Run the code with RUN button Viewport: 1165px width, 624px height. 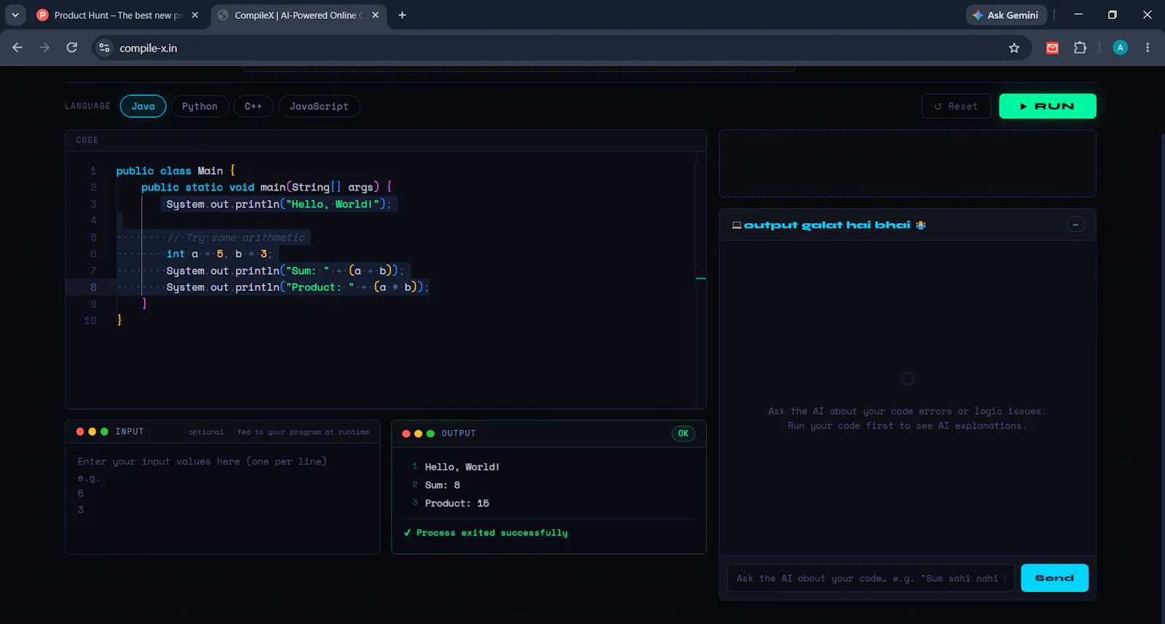1047,106
